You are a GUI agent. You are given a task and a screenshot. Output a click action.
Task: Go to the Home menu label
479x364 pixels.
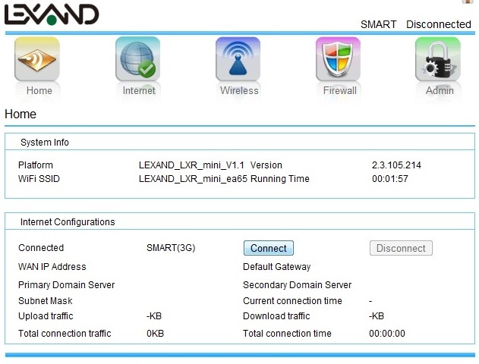[x=39, y=91]
